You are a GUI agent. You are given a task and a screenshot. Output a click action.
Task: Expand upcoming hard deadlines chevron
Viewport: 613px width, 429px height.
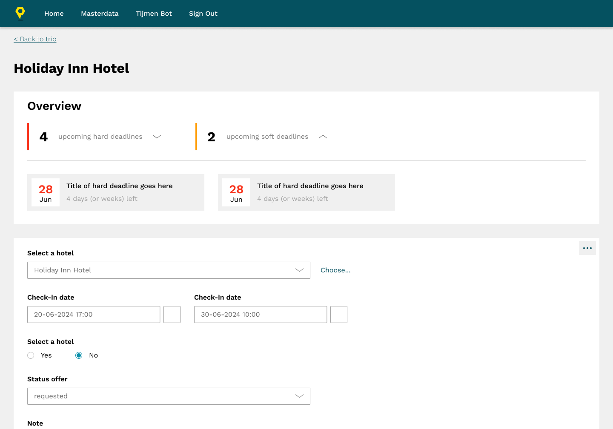[x=157, y=137]
